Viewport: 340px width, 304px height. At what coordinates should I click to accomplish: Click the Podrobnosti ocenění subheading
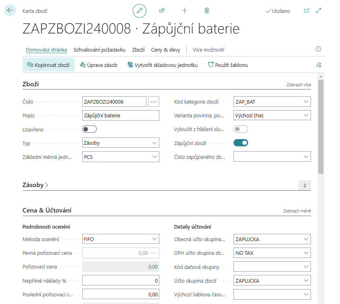tap(46, 227)
